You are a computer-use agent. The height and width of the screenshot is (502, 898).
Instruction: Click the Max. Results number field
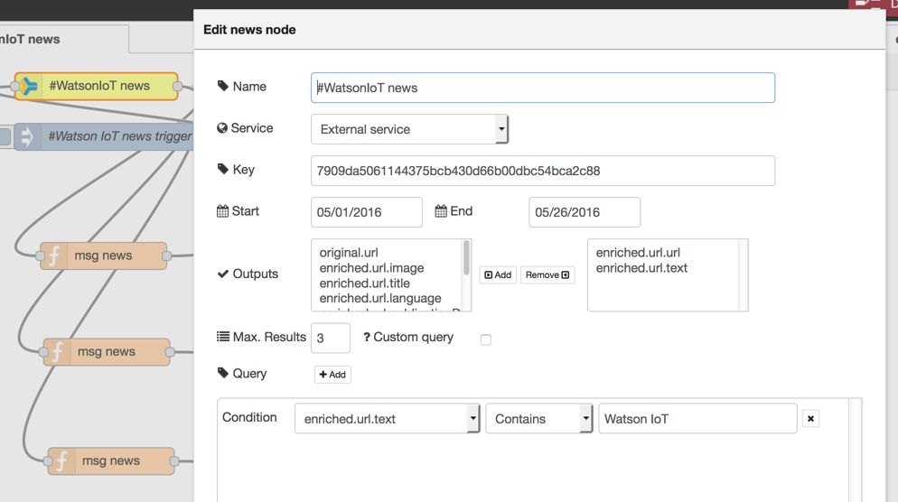[331, 338]
